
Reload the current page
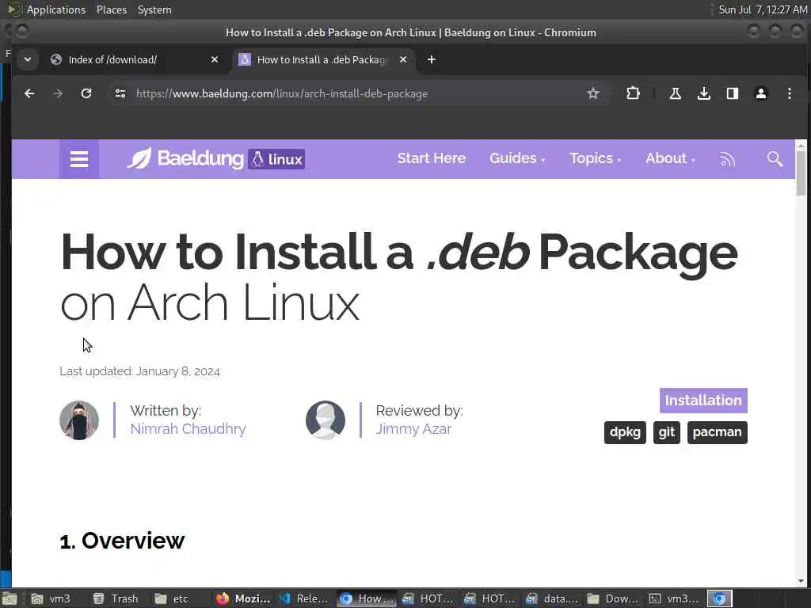tap(86, 93)
